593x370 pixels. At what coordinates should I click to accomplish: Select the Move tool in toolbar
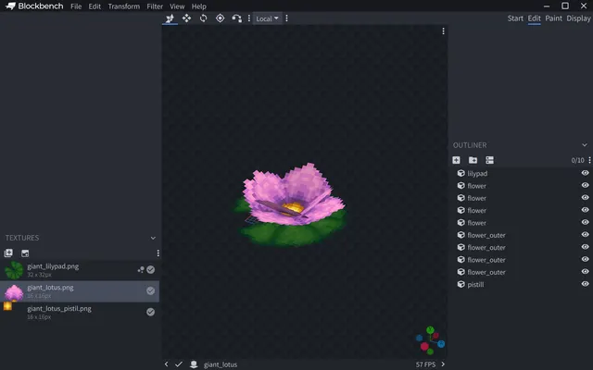(170, 18)
